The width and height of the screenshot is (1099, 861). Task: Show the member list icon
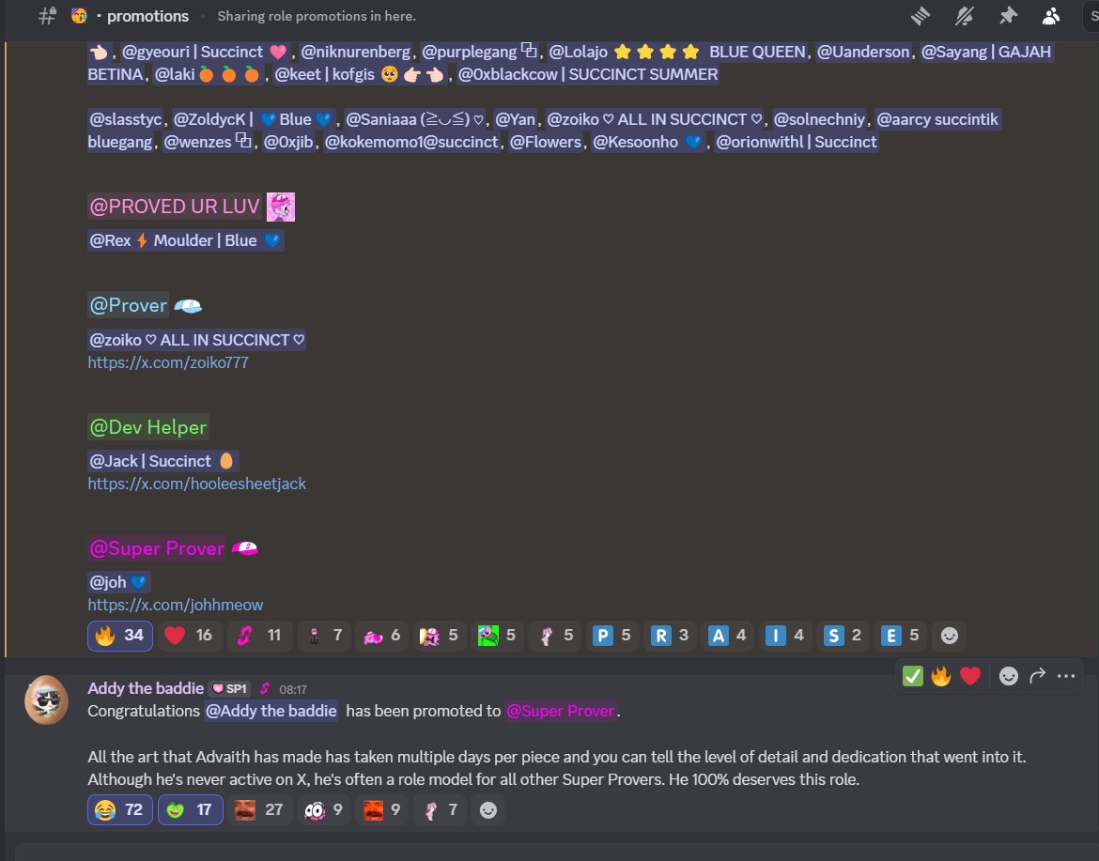1051,16
